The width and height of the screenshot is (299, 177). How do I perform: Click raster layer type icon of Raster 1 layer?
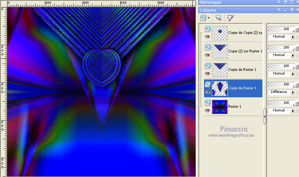point(208,103)
